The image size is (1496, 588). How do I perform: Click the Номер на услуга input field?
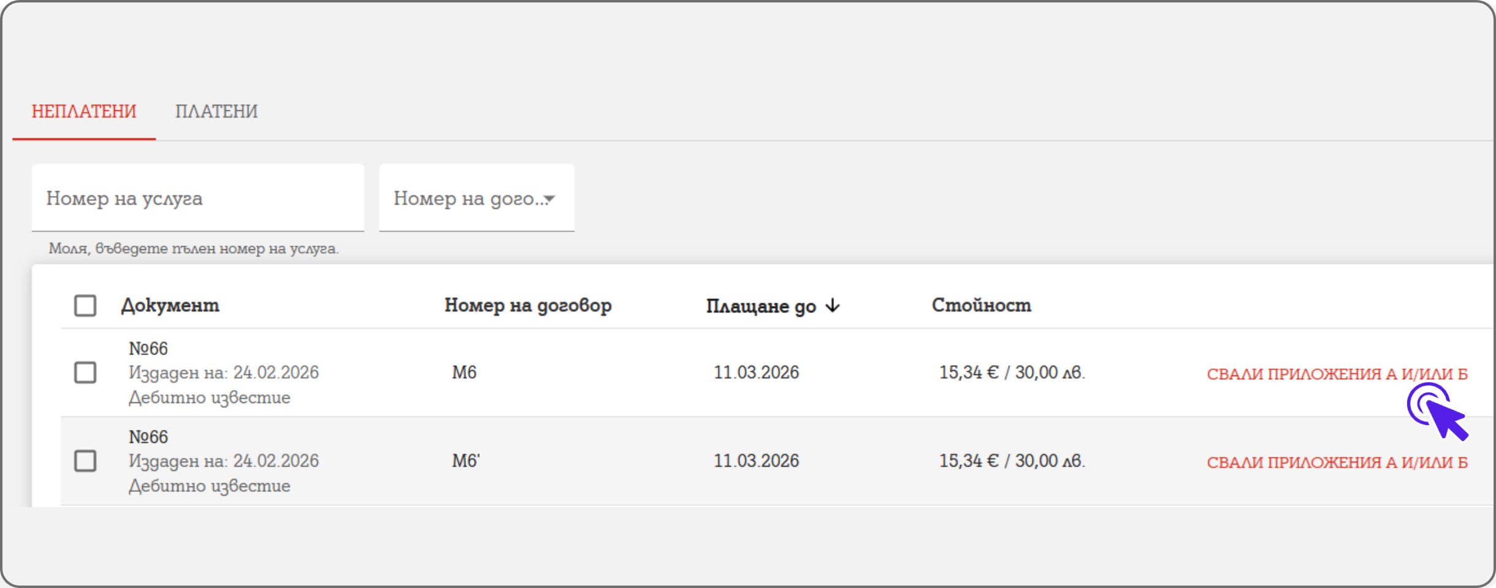tap(197, 198)
